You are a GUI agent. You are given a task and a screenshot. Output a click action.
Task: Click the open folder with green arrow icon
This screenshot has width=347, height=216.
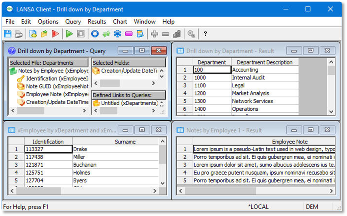pos(44,34)
